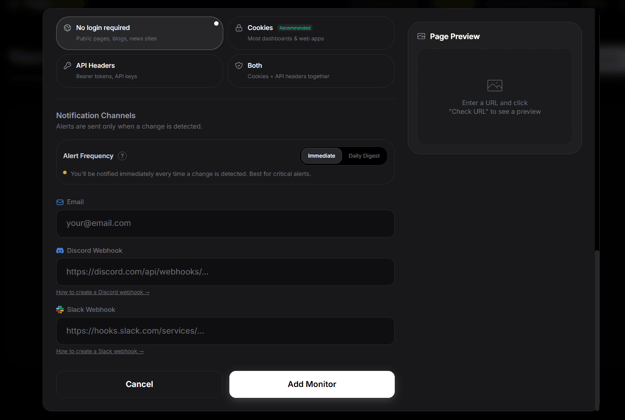625x420 pixels.
Task: Select the Both authentication option
Action: [311, 71]
